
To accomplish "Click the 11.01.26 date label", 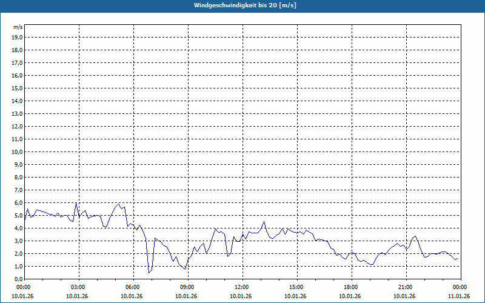I will point(459,296).
